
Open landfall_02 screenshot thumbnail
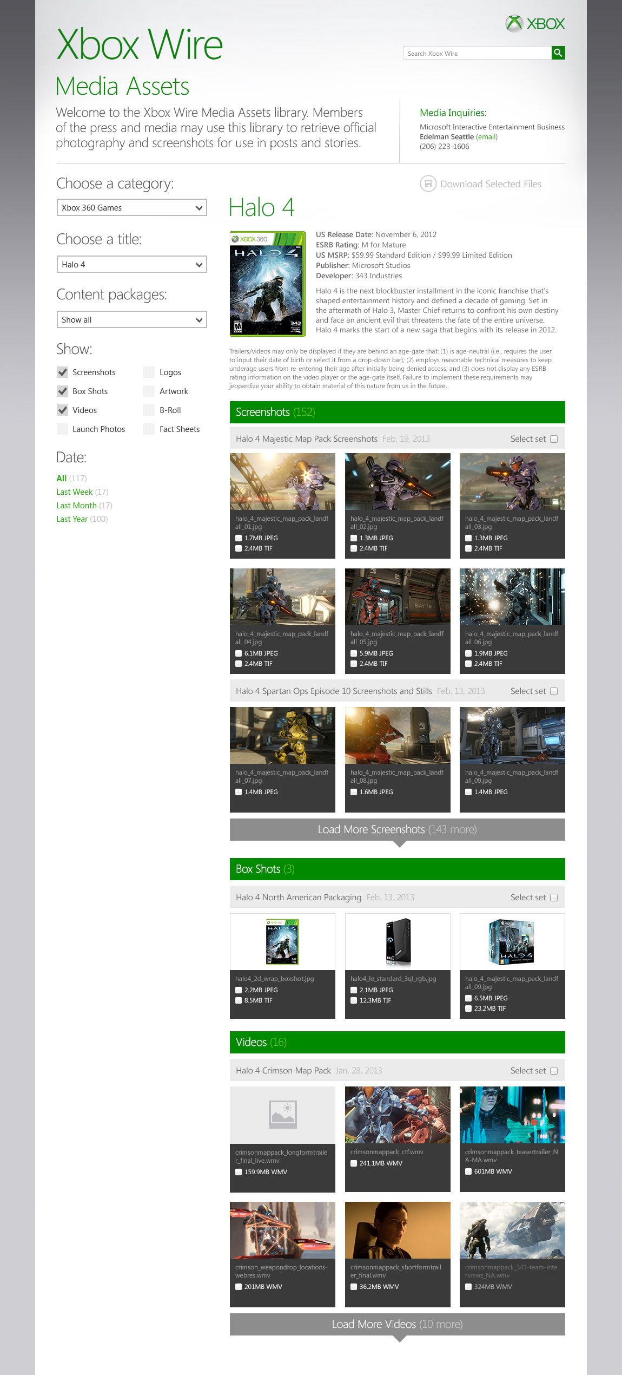coord(398,481)
